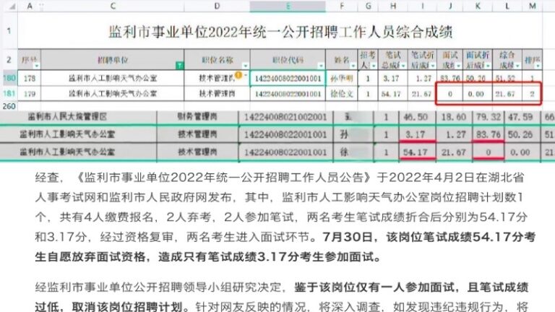Select column G header
The width and height of the screenshot is (555, 312).
368,6
